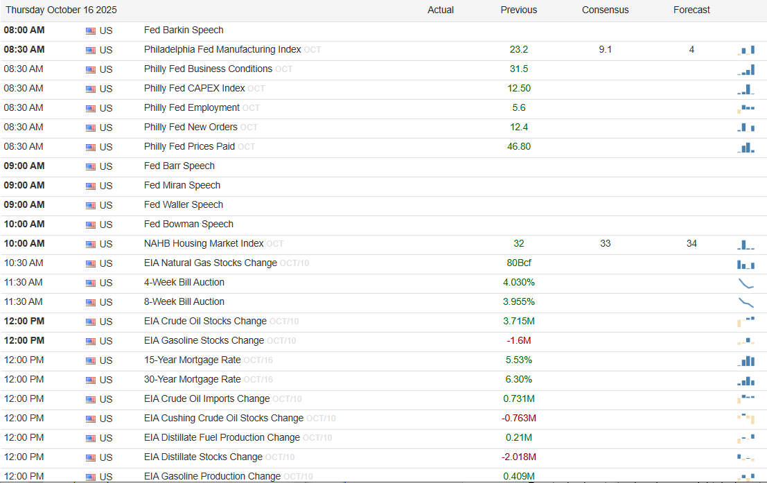Open chart icon for EIA Distillate Fuel Production Change
The width and height of the screenshot is (767, 483).
pyautogui.click(x=746, y=438)
